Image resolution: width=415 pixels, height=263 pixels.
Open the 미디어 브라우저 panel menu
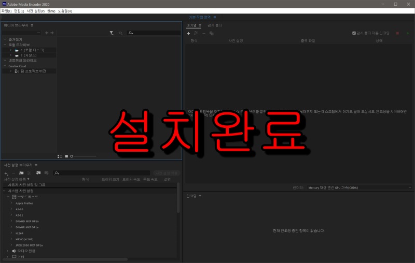coord(32,25)
